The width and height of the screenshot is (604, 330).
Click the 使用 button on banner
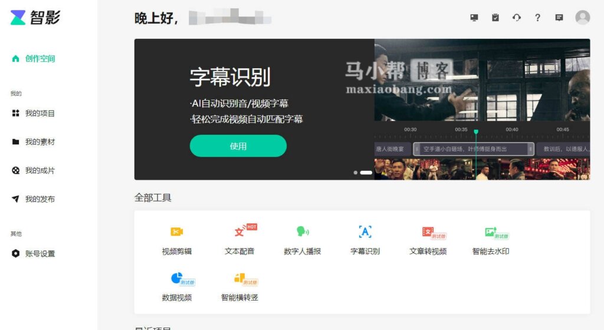click(238, 146)
